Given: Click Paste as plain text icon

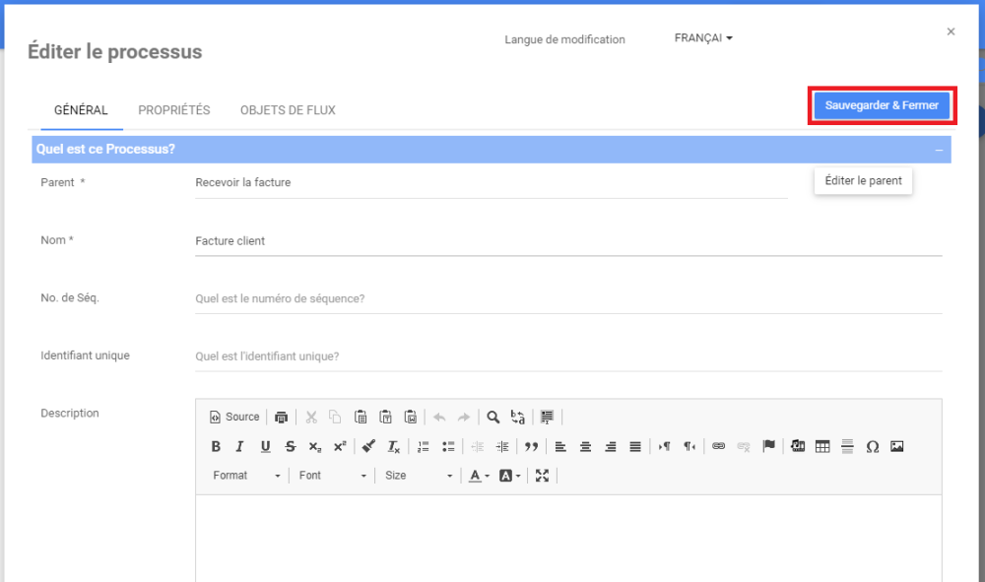Looking at the screenshot, I should (385, 417).
